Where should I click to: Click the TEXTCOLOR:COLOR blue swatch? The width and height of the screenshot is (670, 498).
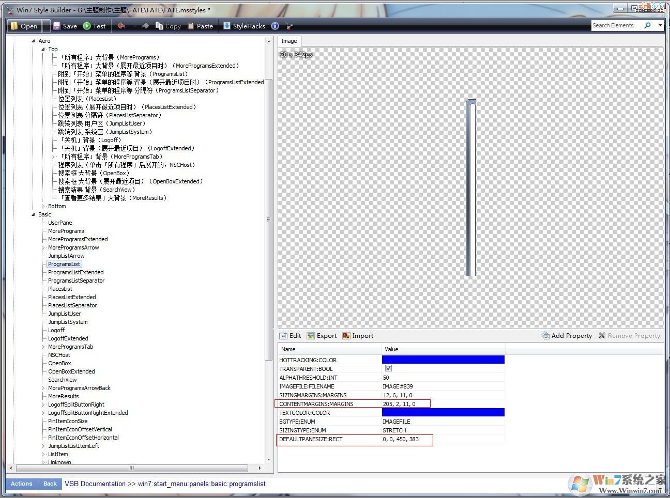(443, 412)
